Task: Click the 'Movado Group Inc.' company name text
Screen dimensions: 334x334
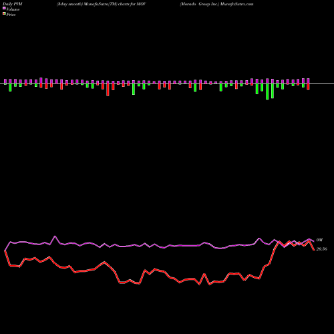Action: click(x=200, y=4)
